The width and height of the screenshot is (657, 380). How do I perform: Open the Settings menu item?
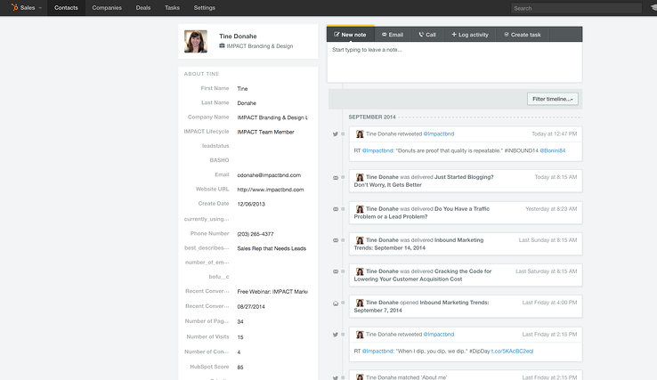pos(205,7)
